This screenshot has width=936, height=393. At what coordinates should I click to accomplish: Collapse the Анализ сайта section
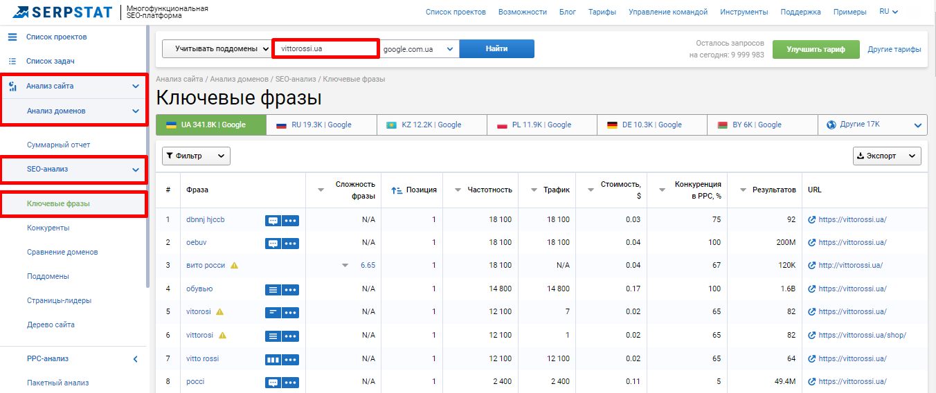tap(136, 86)
